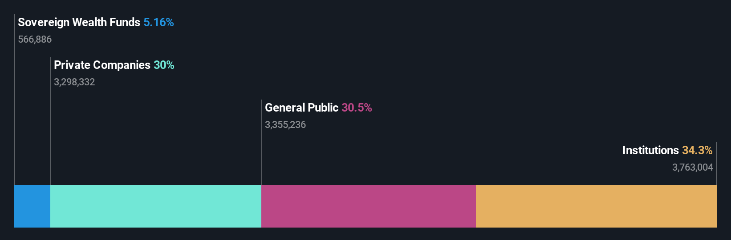Click the 30.5% General Public percentage
Viewport: 731px width, 240px height.
357,108
